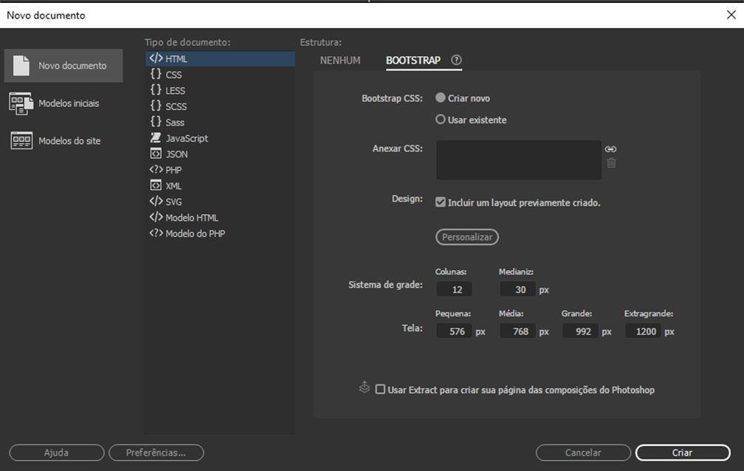Click the Colunas input field showing 12
This screenshot has width=744, height=471.
454,289
